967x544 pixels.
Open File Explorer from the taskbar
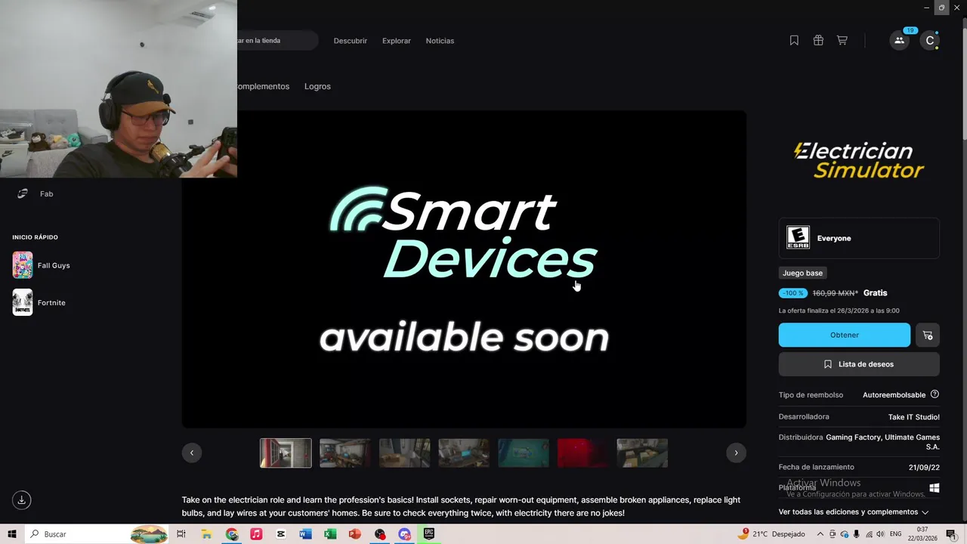[x=206, y=534]
